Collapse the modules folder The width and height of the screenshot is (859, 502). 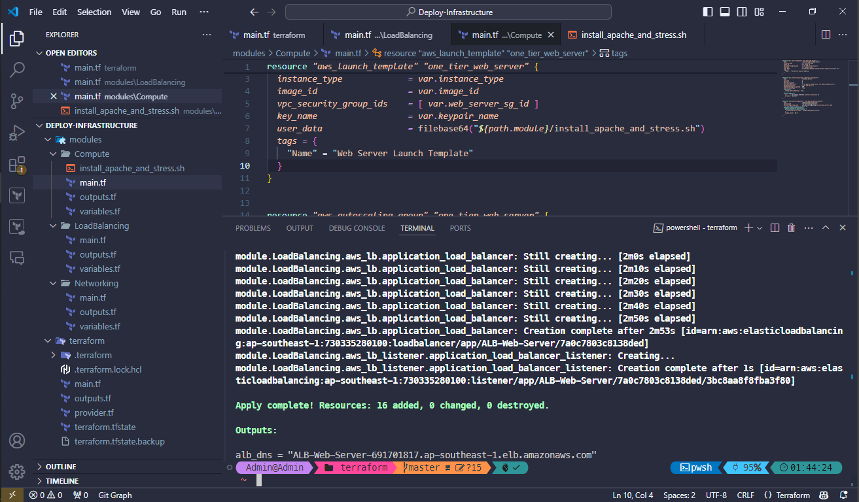pos(128,139)
